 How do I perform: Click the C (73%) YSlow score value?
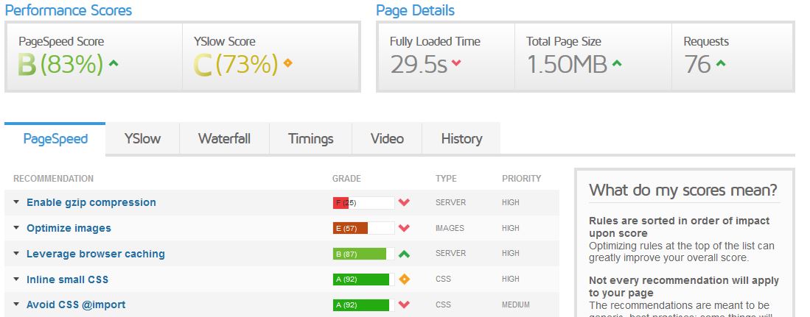236,65
